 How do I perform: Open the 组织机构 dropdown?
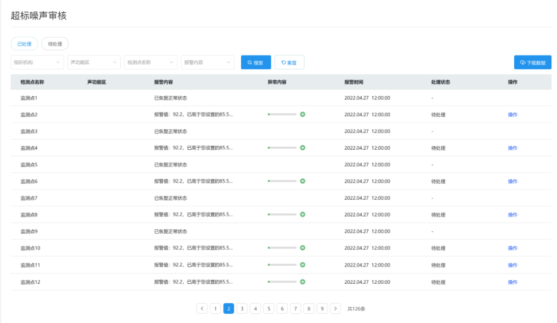(37, 62)
